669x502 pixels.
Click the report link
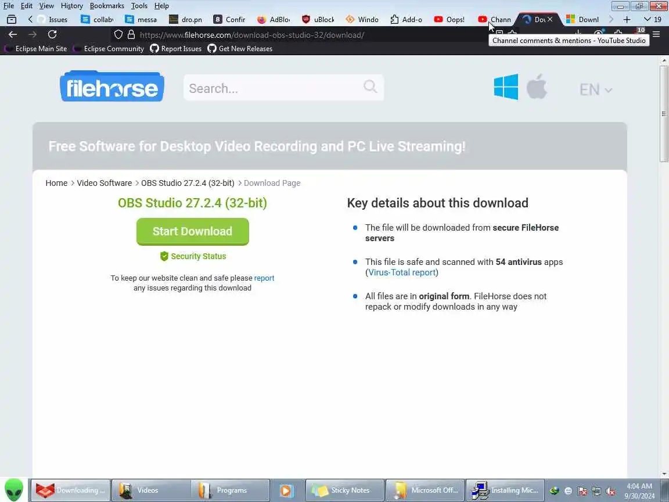[x=264, y=278]
